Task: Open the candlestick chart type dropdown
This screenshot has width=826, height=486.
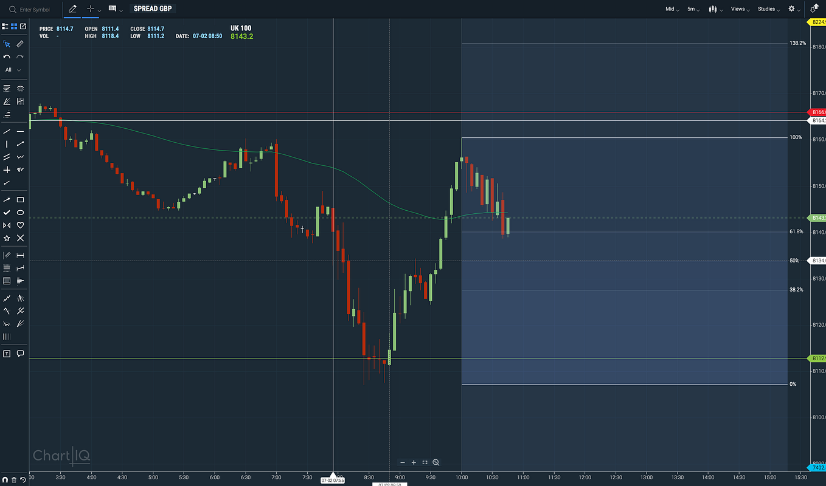Action: (713, 9)
